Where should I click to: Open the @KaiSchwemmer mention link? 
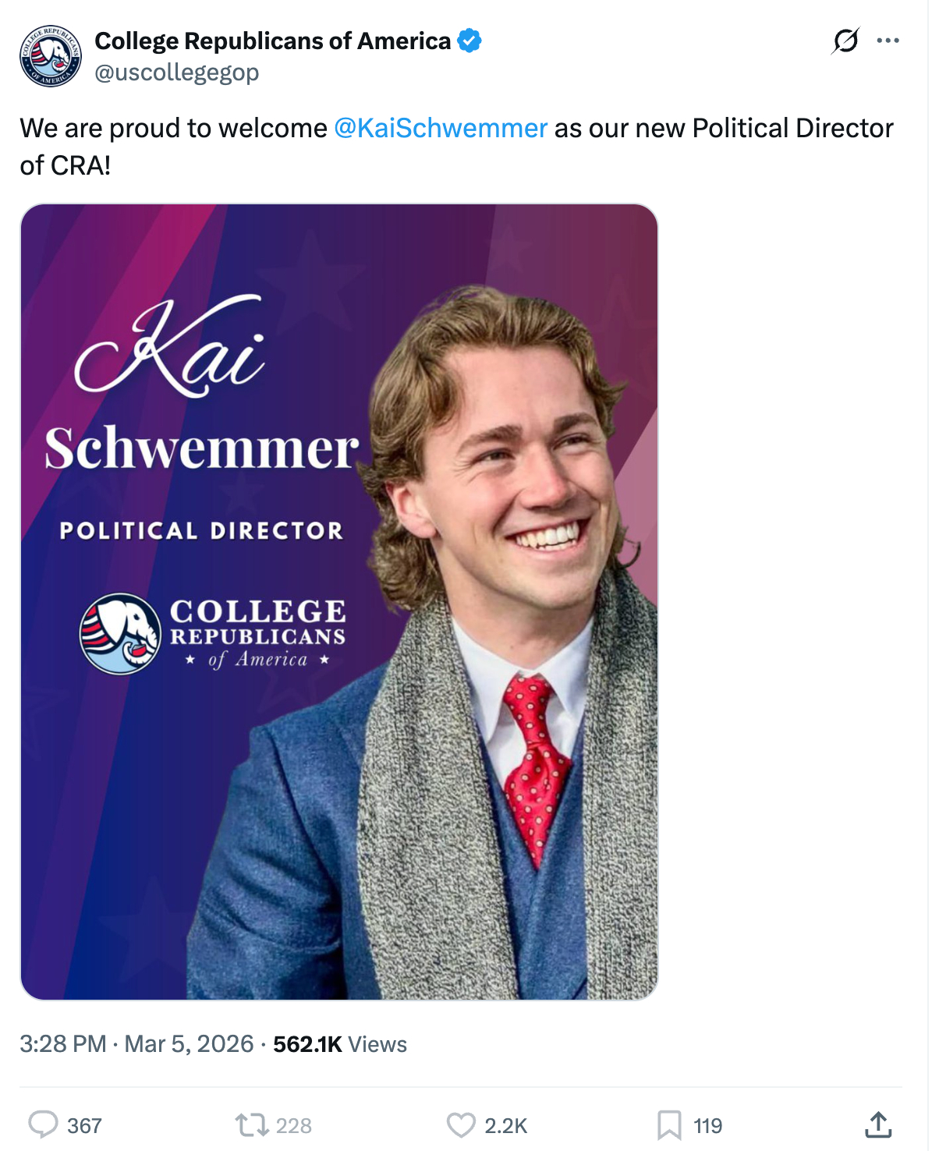[441, 128]
